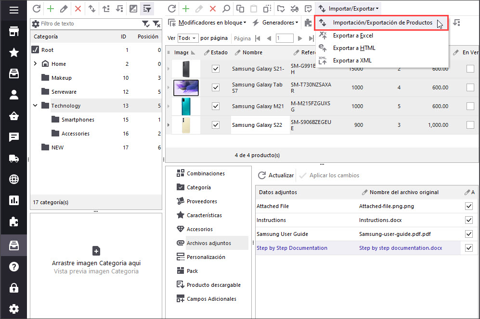
Task: Open per-page count combo box
Action: [188, 38]
